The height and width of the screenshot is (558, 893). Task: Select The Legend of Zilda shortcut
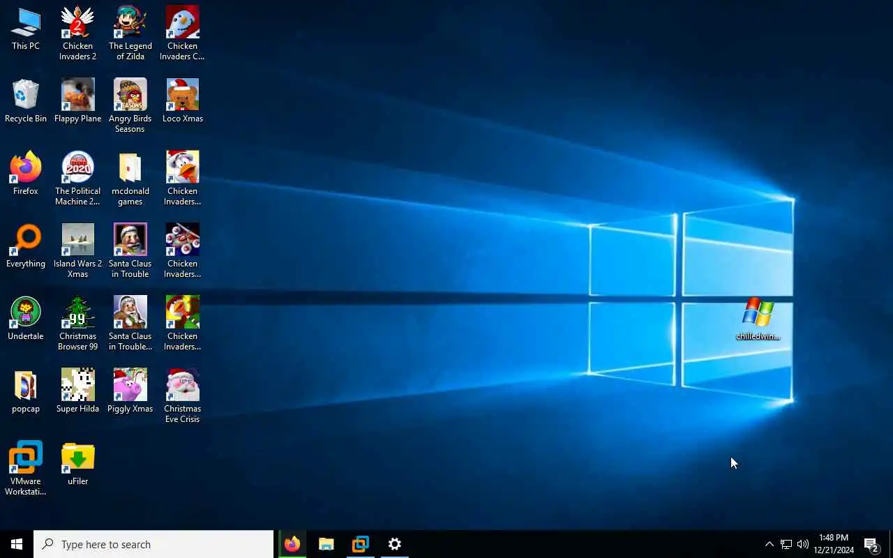click(x=130, y=33)
